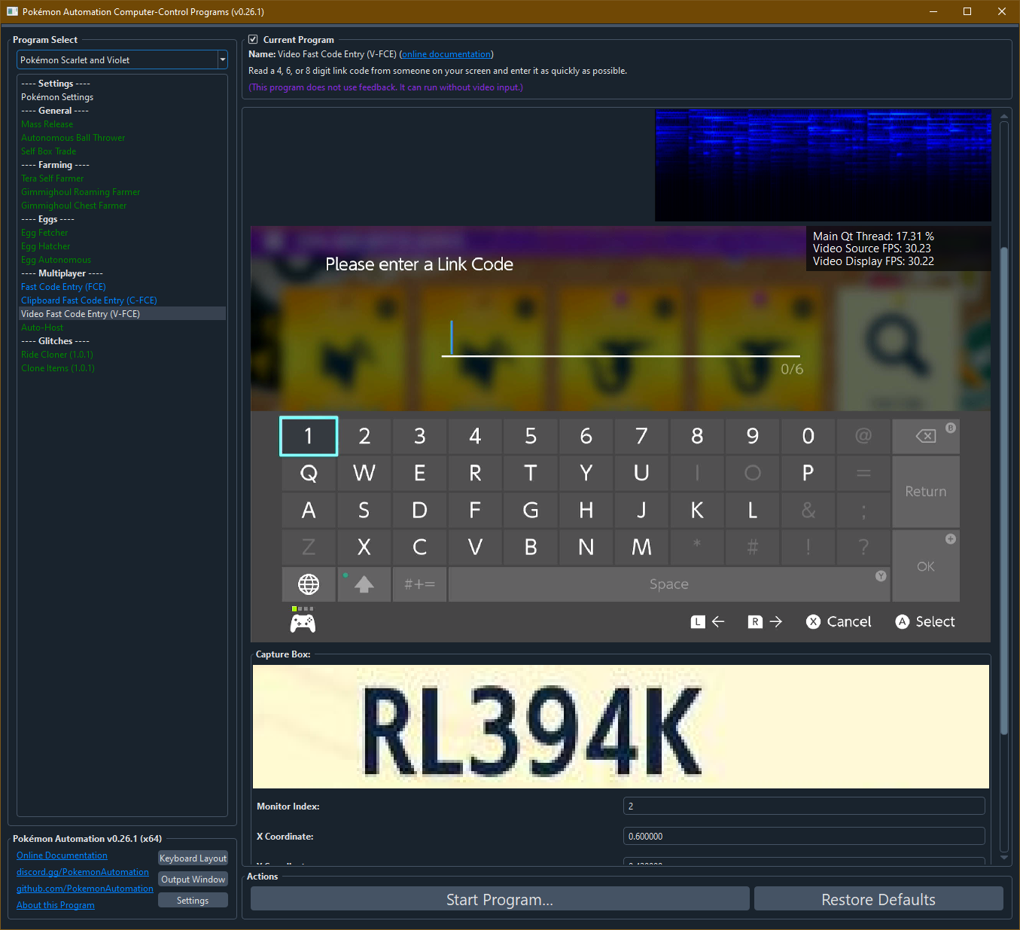Click the L left-arrow cursor icon
Image resolution: width=1020 pixels, height=930 pixels.
point(708,622)
